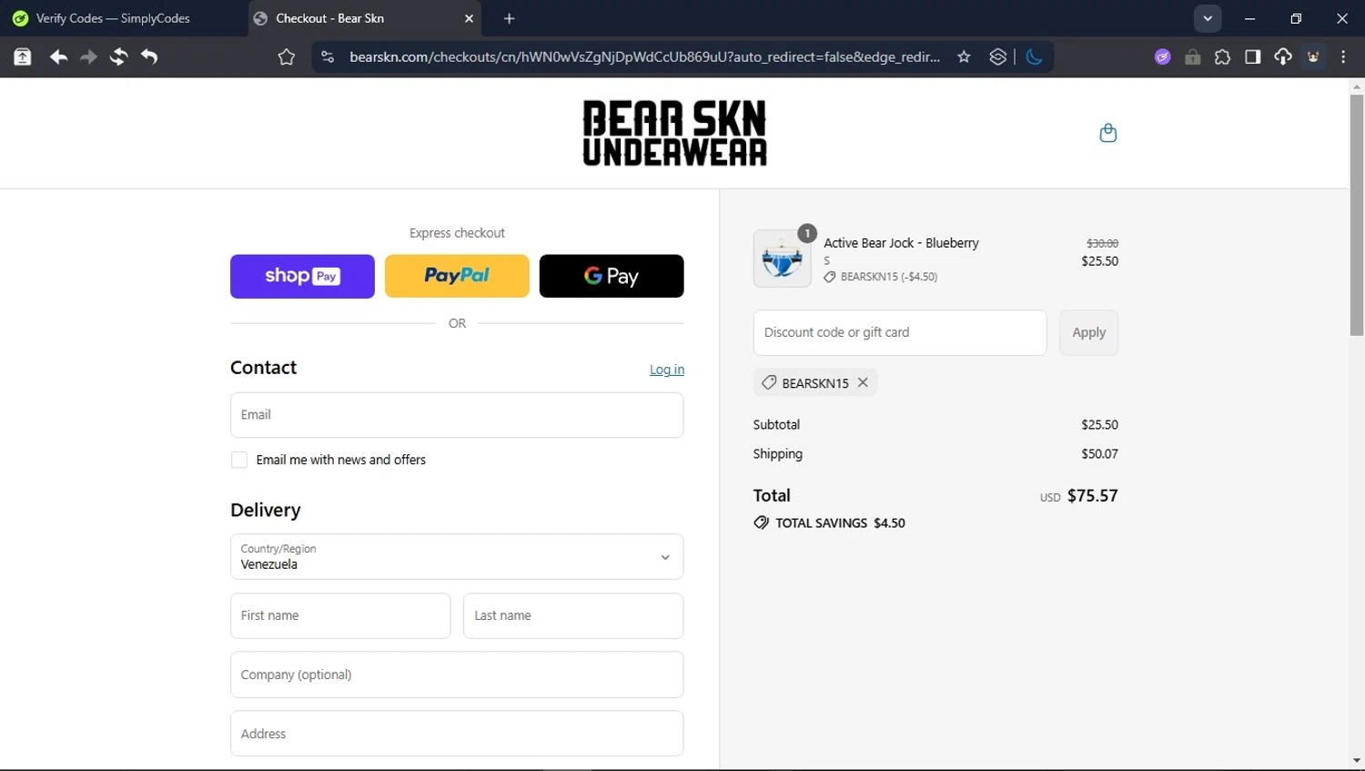Select the Checkout - Bear Skn tab
The image size is (1365, 771).
[364, 18]
